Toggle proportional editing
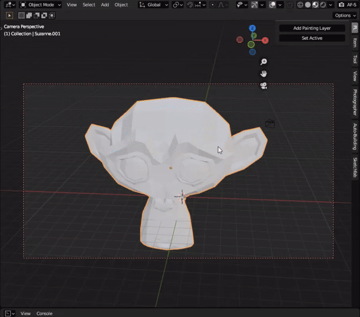 pos(212,5)
